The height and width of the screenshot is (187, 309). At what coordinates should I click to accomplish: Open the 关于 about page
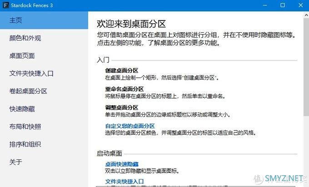coord(44,162)
